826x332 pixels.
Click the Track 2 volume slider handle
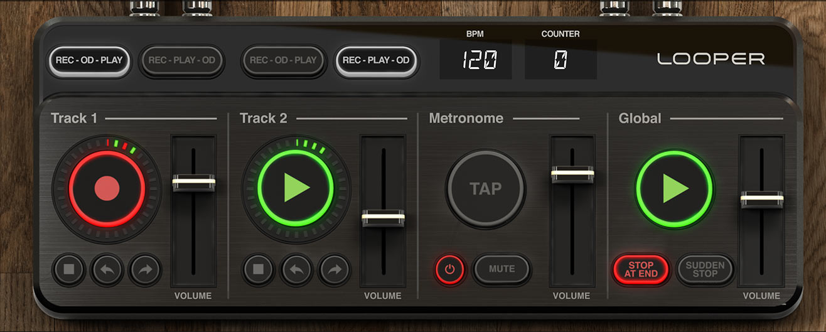point(383,218)
